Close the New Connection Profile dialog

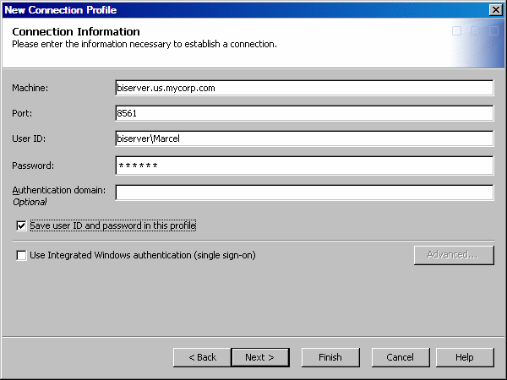pyautogui.click(x=496, y=9)
